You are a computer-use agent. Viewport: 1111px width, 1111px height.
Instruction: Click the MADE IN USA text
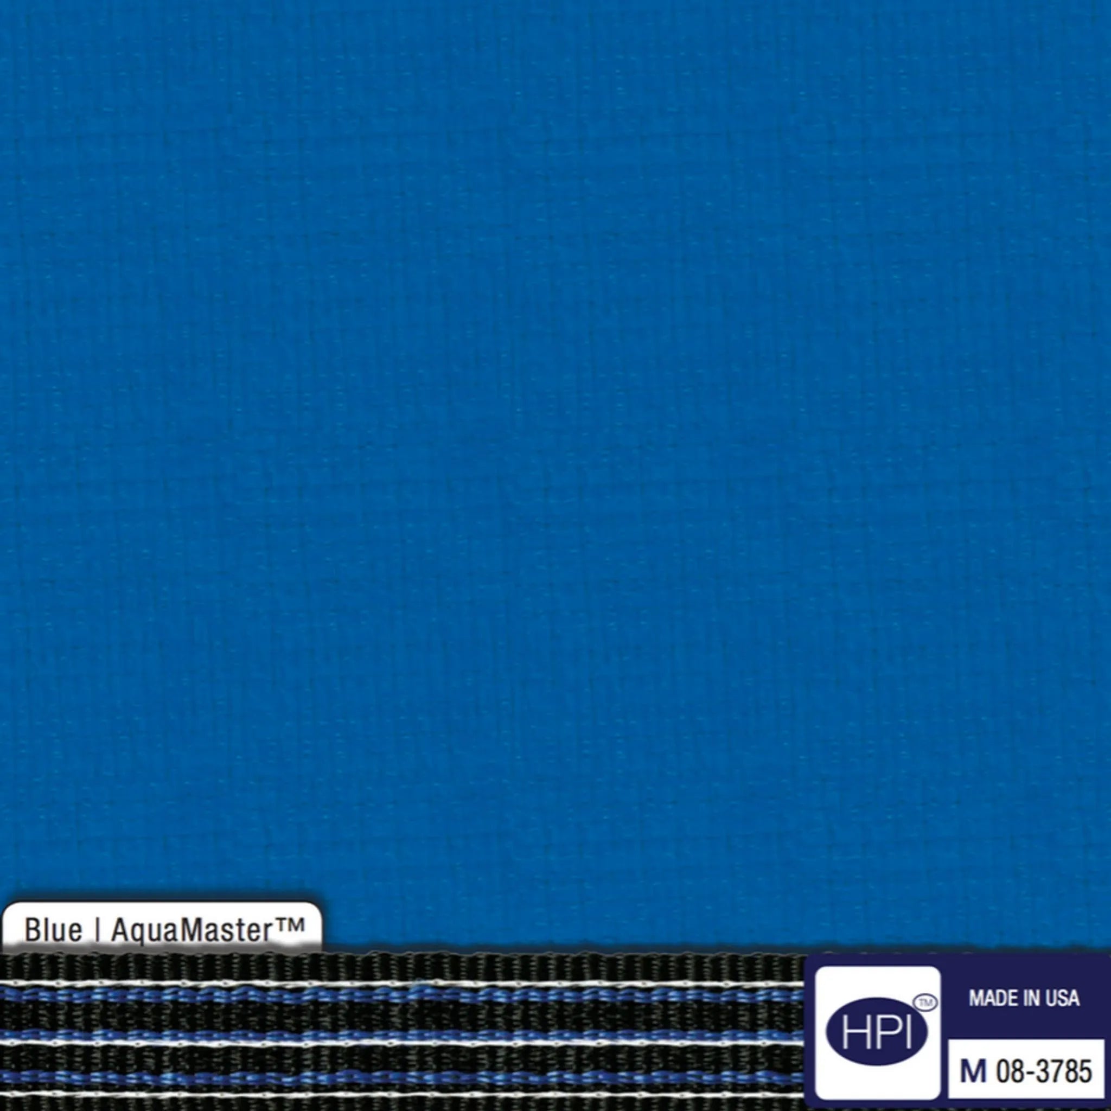point(1024,998)
